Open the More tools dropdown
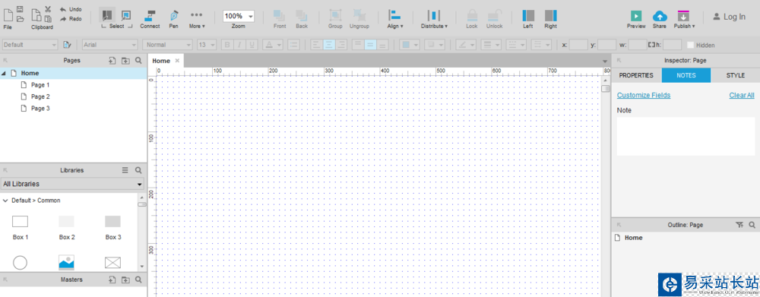The image size is (760, 297). 196,19
